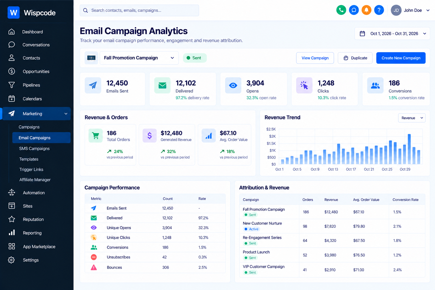Screen dimensions: 435x290
Task: Click the Bounces warning triangle icon
Action: pyautogui.click(x=94, y=267)
